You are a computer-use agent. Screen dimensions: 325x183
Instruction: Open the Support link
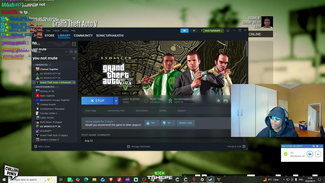tap(182, 111)
